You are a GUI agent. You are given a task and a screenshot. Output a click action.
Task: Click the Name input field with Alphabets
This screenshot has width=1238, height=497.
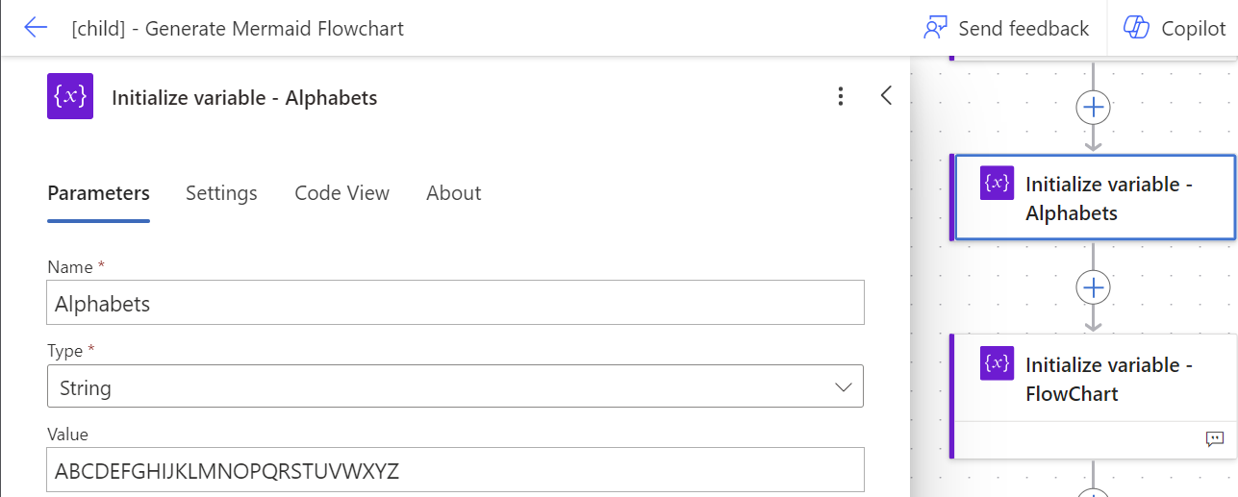(454, 304)
